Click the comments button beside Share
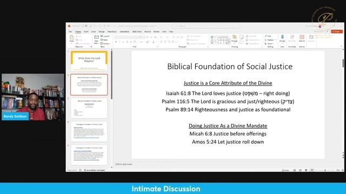 (328, 32)
